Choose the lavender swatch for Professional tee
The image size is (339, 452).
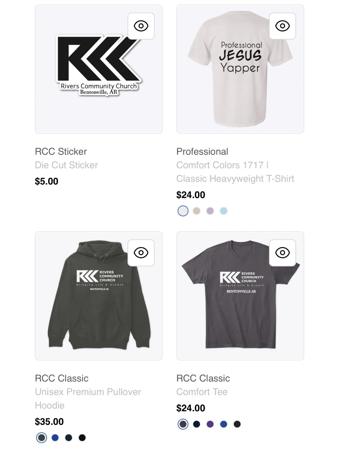[210, 211]
